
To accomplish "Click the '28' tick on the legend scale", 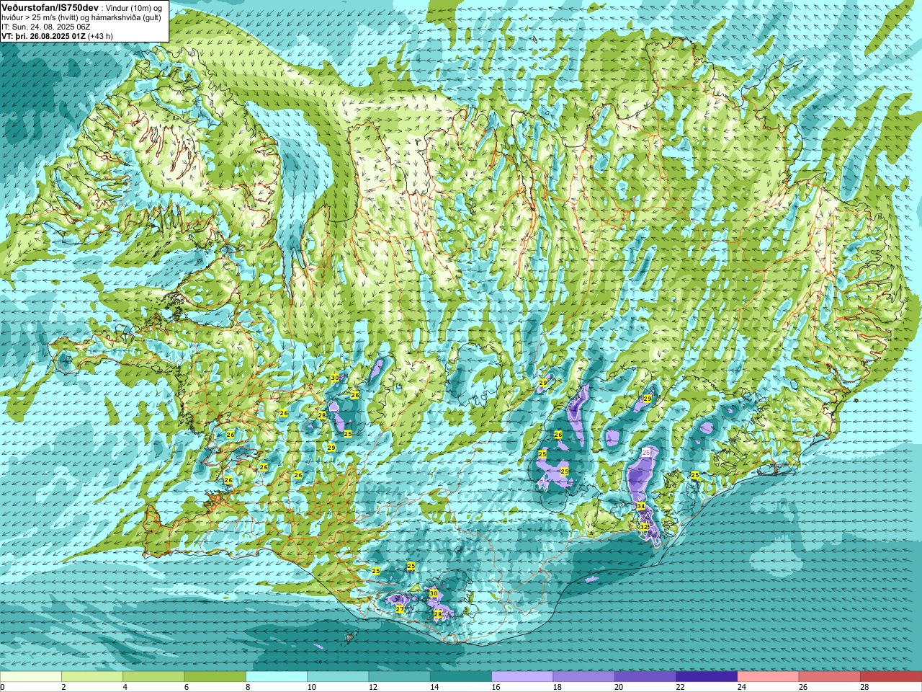I will (866, 687).
